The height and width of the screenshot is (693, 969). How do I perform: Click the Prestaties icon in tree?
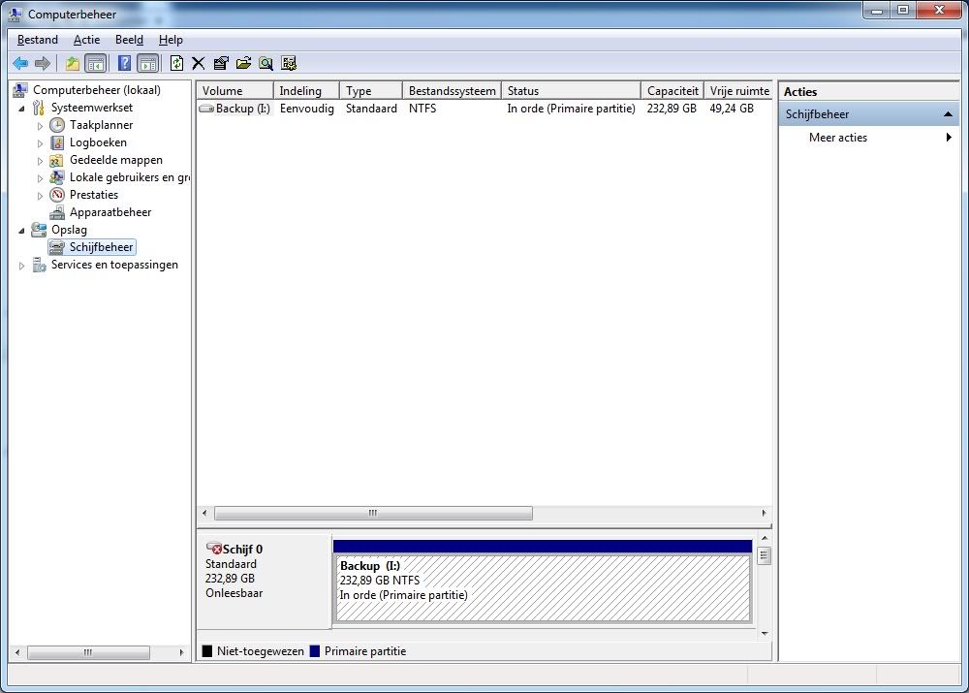(57, 195)
